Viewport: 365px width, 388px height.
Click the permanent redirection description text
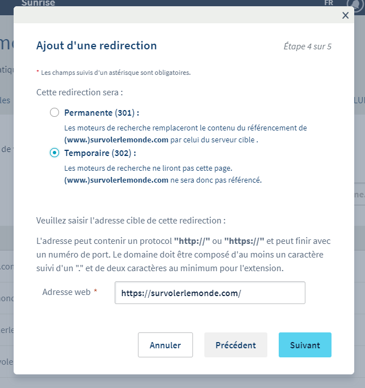[x=185, y=133]
